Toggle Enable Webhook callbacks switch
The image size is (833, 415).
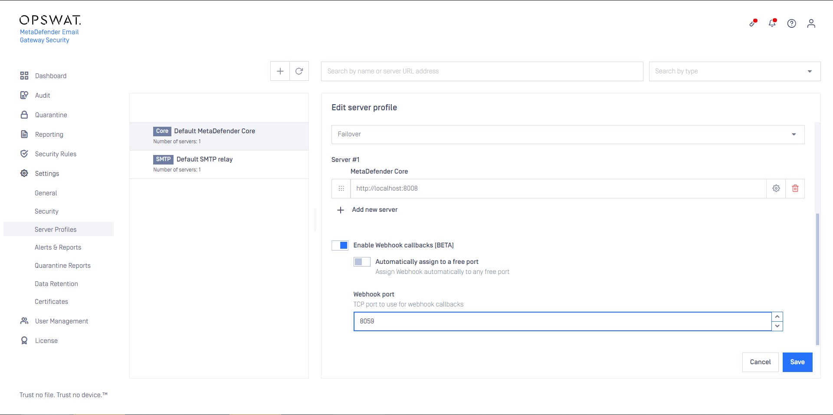340,245
